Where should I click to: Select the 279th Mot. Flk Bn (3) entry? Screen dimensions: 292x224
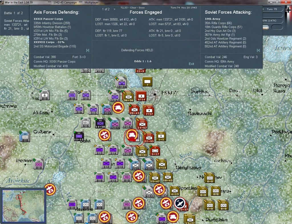point(48,35)
